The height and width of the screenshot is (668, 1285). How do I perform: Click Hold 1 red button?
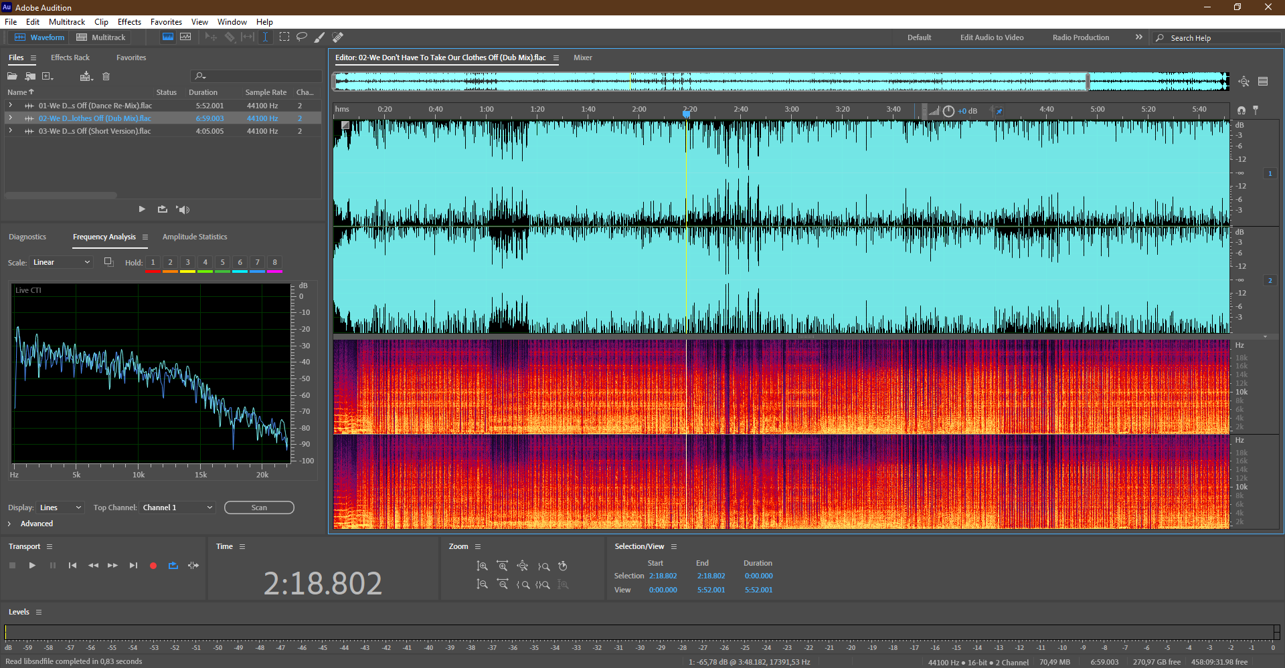153,263
